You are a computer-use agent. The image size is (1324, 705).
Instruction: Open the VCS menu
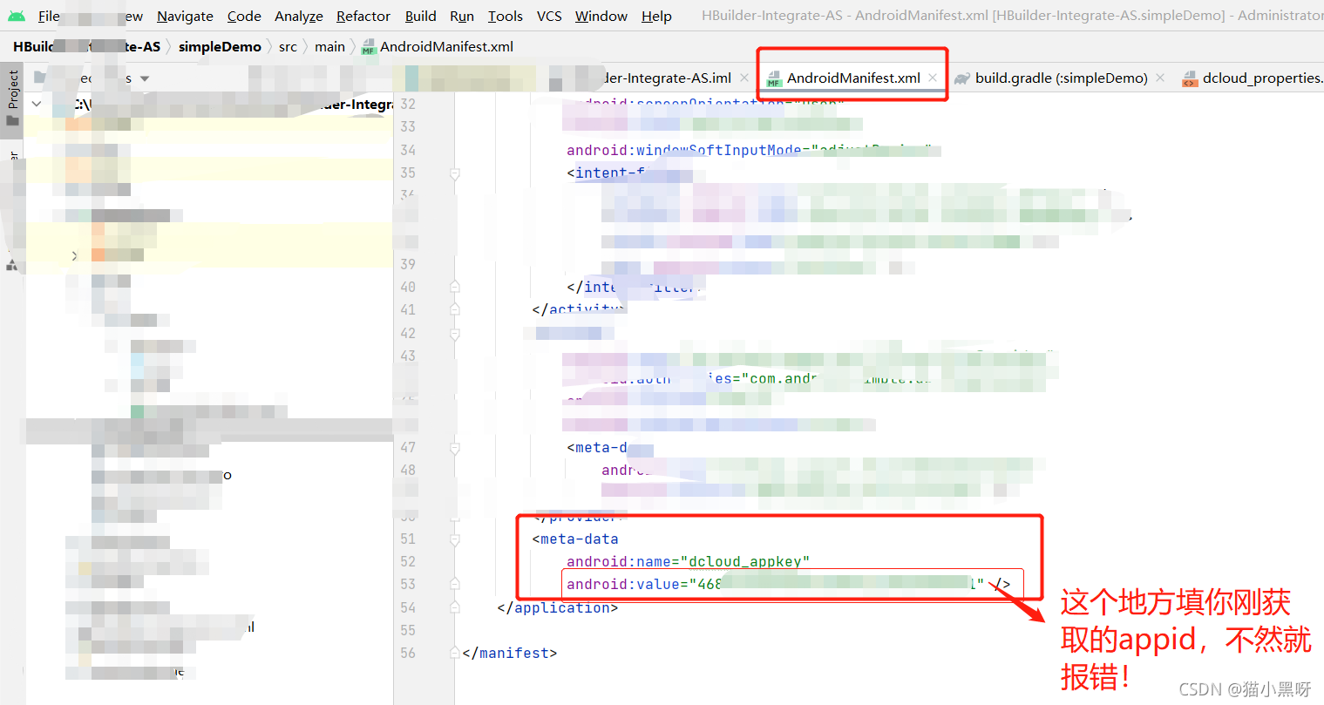point(549,16)
